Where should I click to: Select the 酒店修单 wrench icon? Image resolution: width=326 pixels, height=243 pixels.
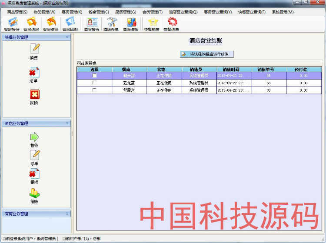click(111, 24)
